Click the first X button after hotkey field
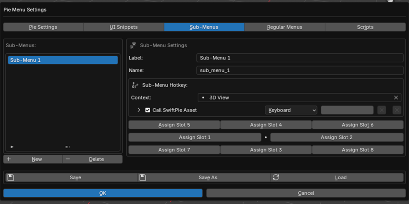 coord(381,110)
